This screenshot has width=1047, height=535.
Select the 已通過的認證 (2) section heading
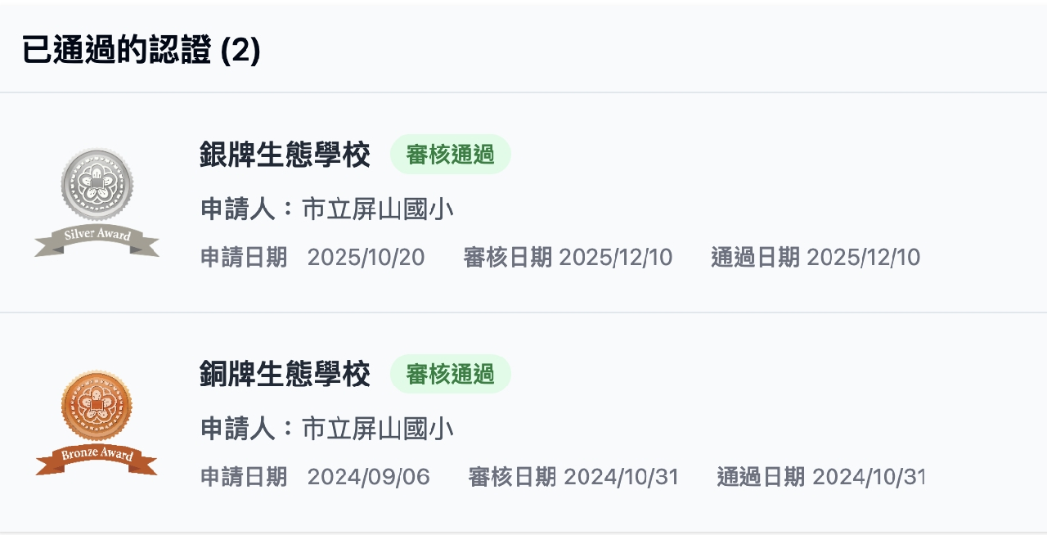141,51
